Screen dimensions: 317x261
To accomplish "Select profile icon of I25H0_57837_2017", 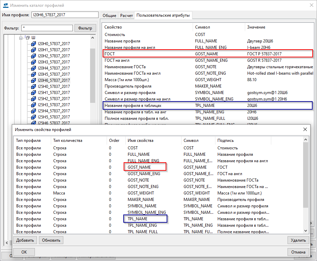I will tap(34, 86).
